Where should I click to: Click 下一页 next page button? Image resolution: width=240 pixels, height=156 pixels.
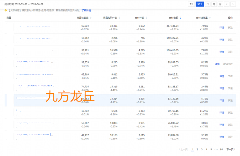231,149
